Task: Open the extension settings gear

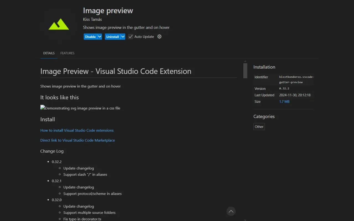Action: click(x=159, y=37)
